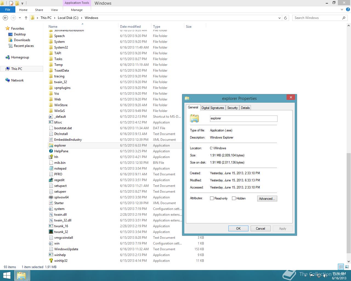
Task: Click the system configuration settings icon
Action: [x=51, y=209]
